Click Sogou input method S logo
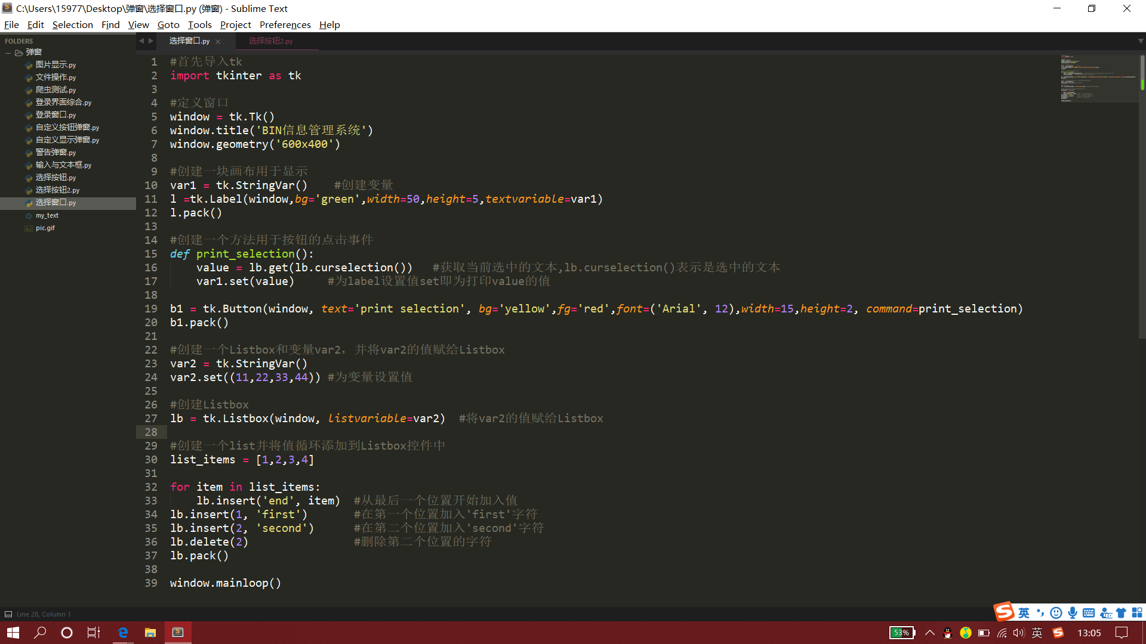Screen dimensions: 1146x644 [x=1004, y=612]
